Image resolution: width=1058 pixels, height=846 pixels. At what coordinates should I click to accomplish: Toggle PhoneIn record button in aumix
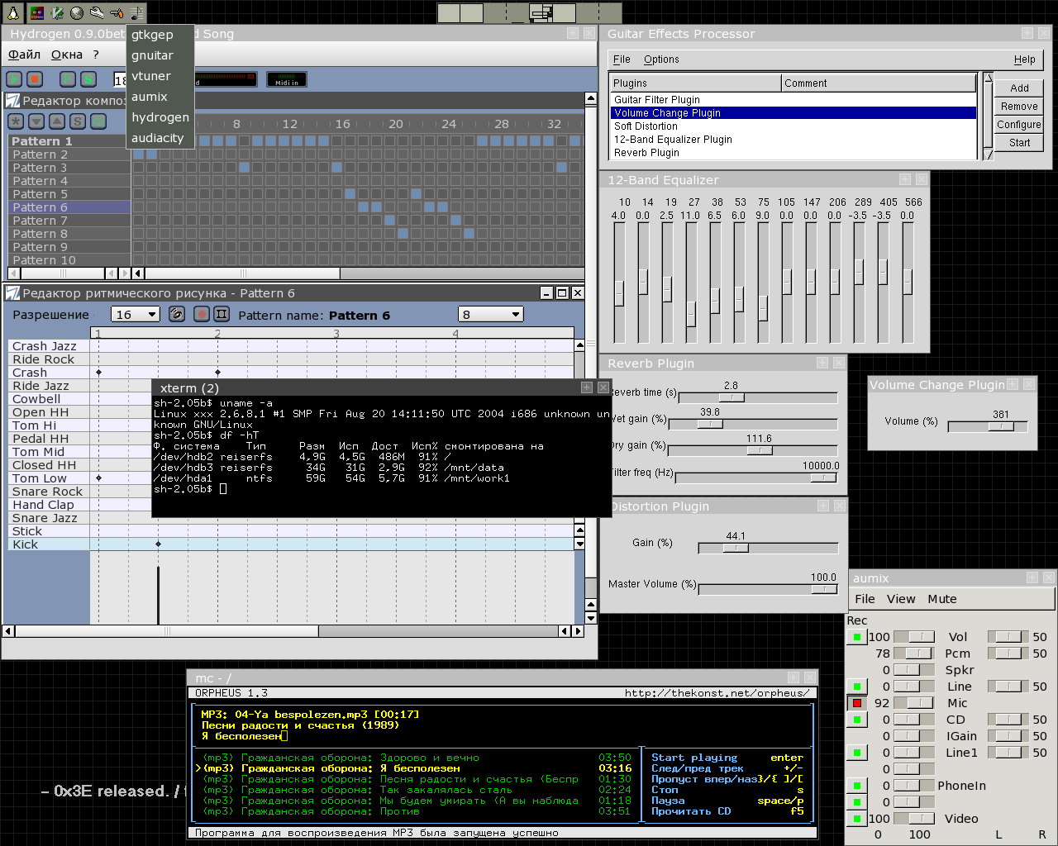coord(857,786)
